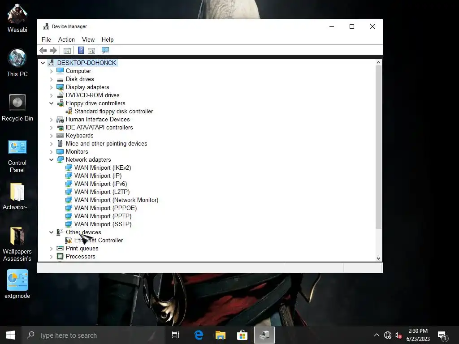
Task: Select the Computer category icon
Action: (60, 71)
